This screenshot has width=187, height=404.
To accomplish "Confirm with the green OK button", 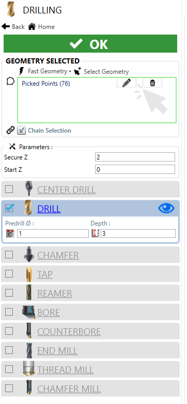I will coord(90,44).
